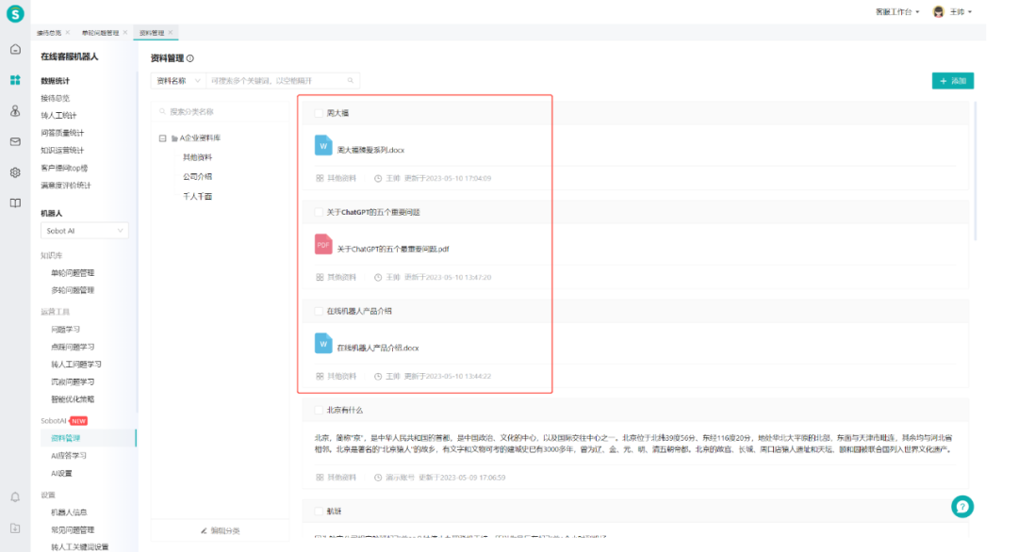Click Word icon for 在线机器人产品介绍.docx
The image size is (1018, 552).
click(323, 344)
